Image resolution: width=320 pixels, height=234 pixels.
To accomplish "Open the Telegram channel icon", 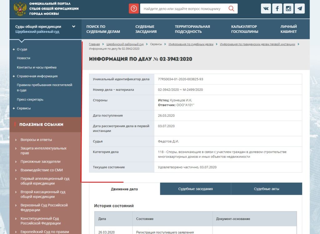I will [x=300, y=8].
